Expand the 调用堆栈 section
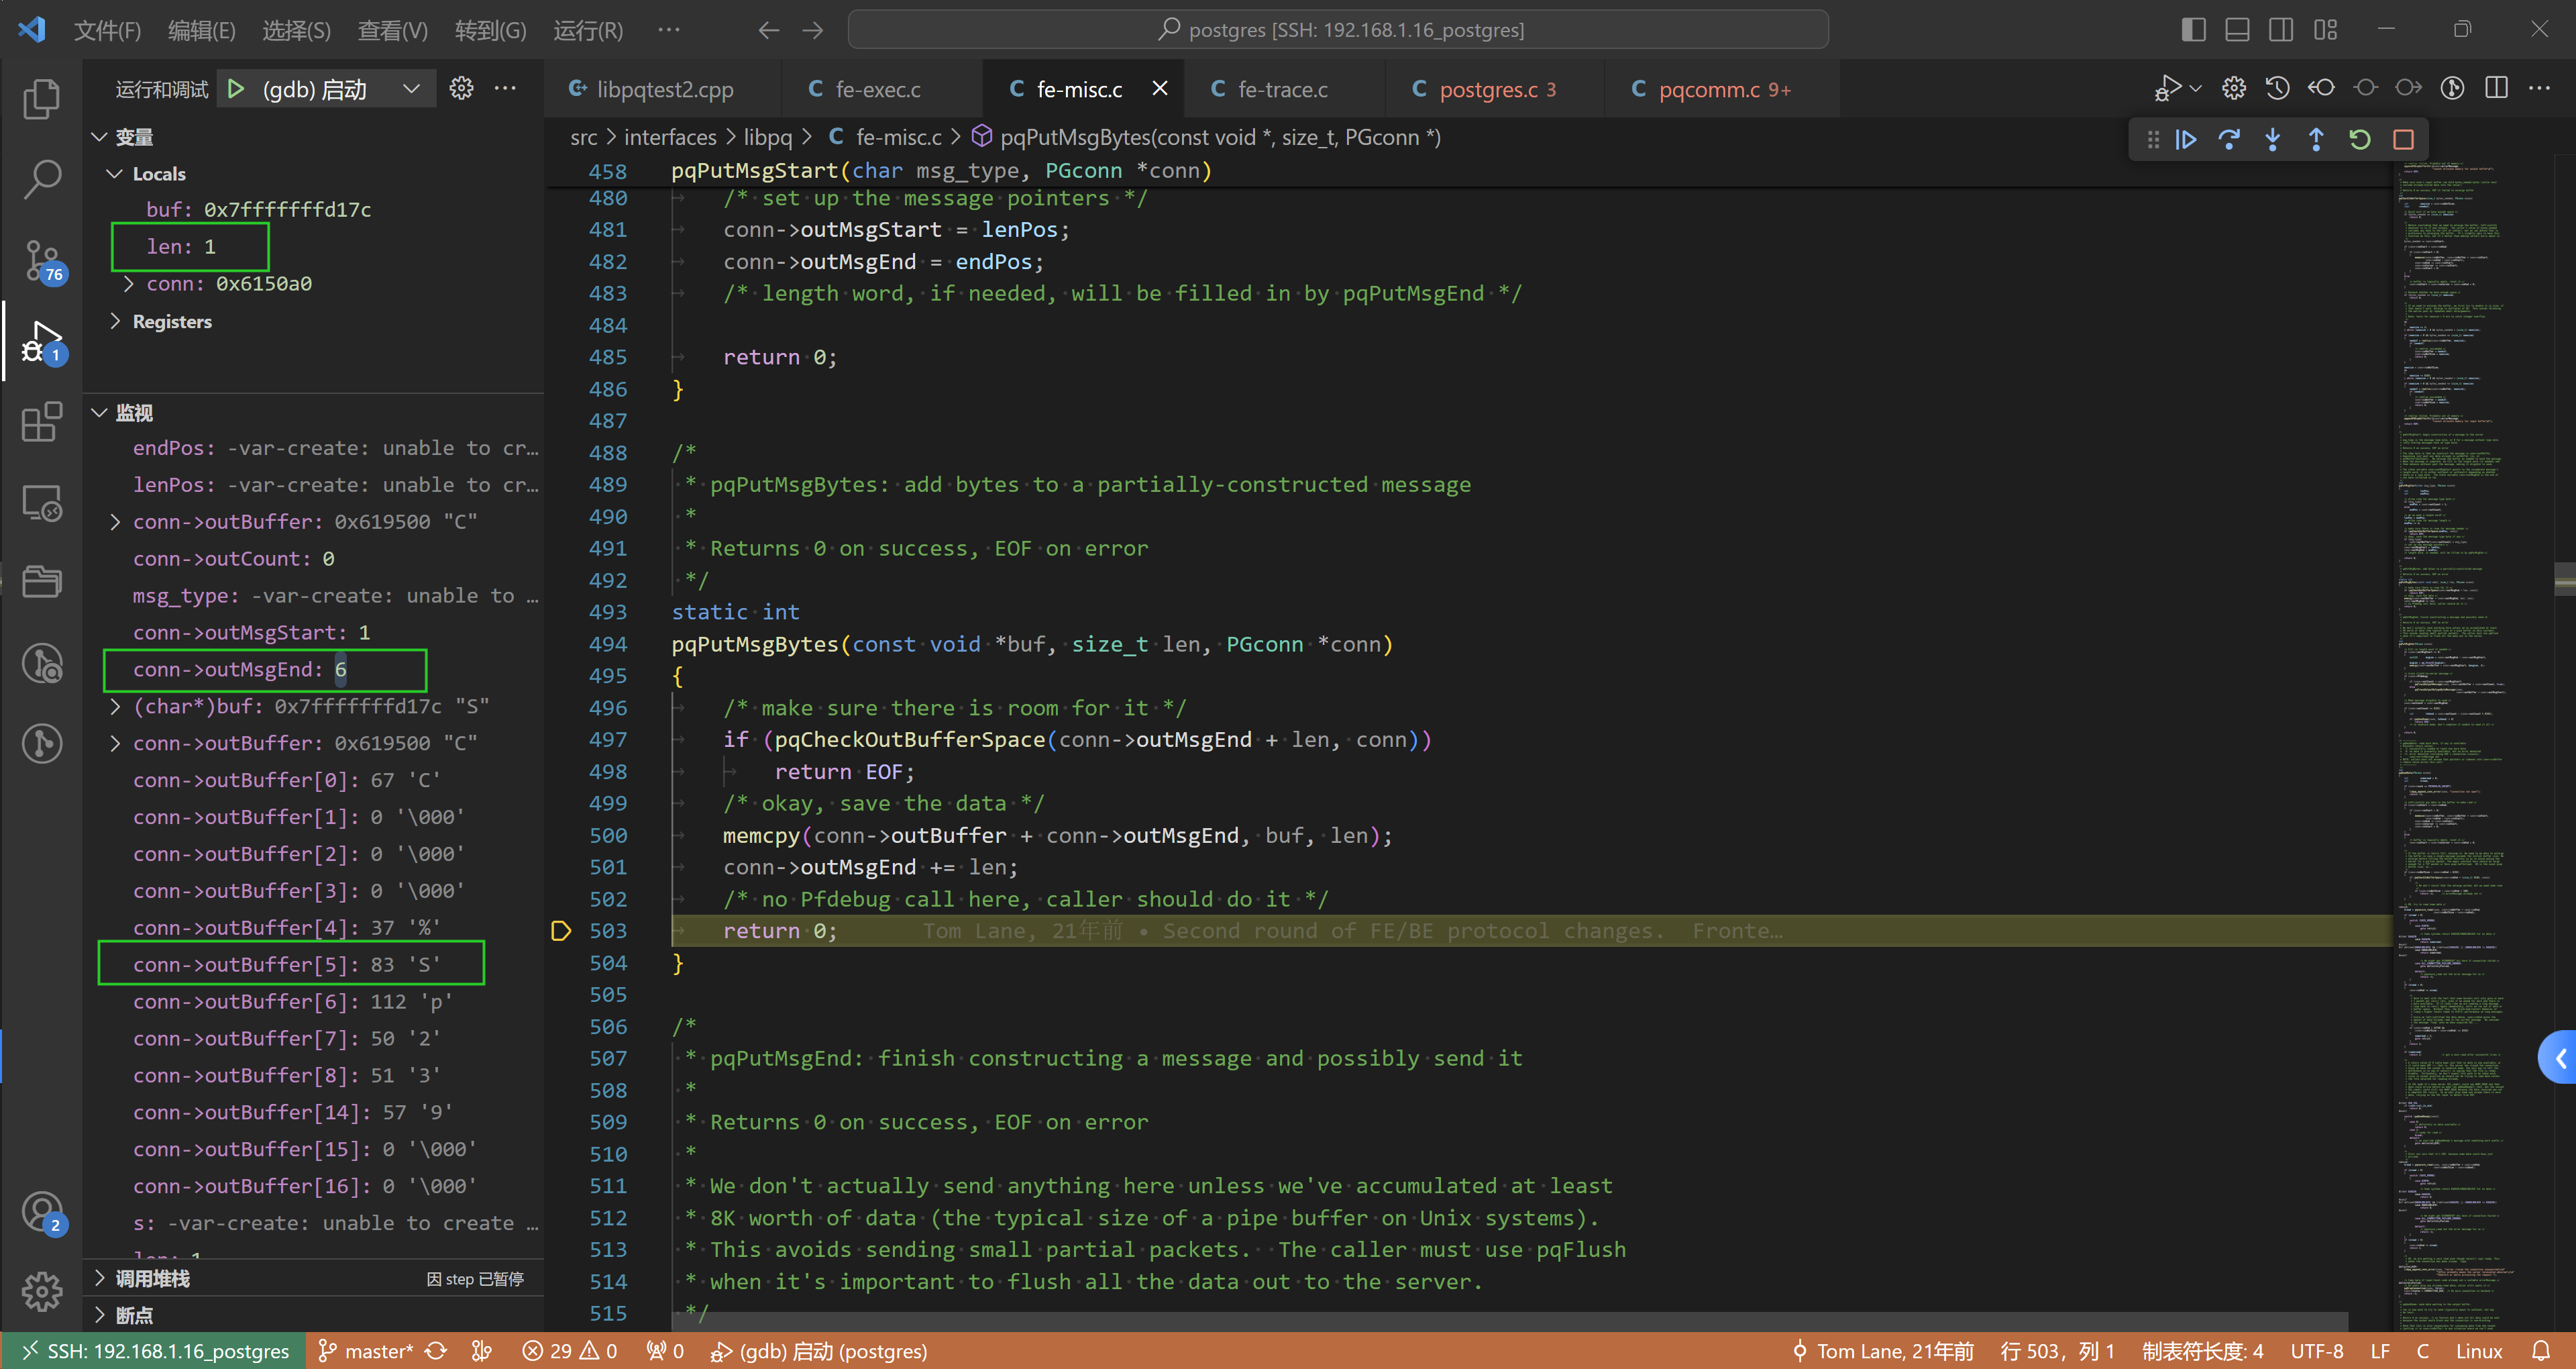 point(100,1278)
